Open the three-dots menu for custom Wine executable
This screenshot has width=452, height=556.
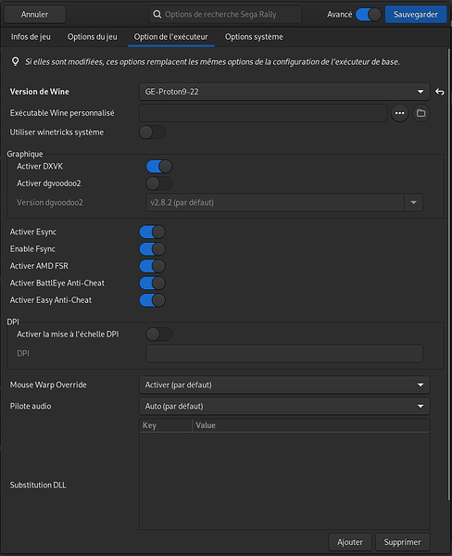click(399, 113)
